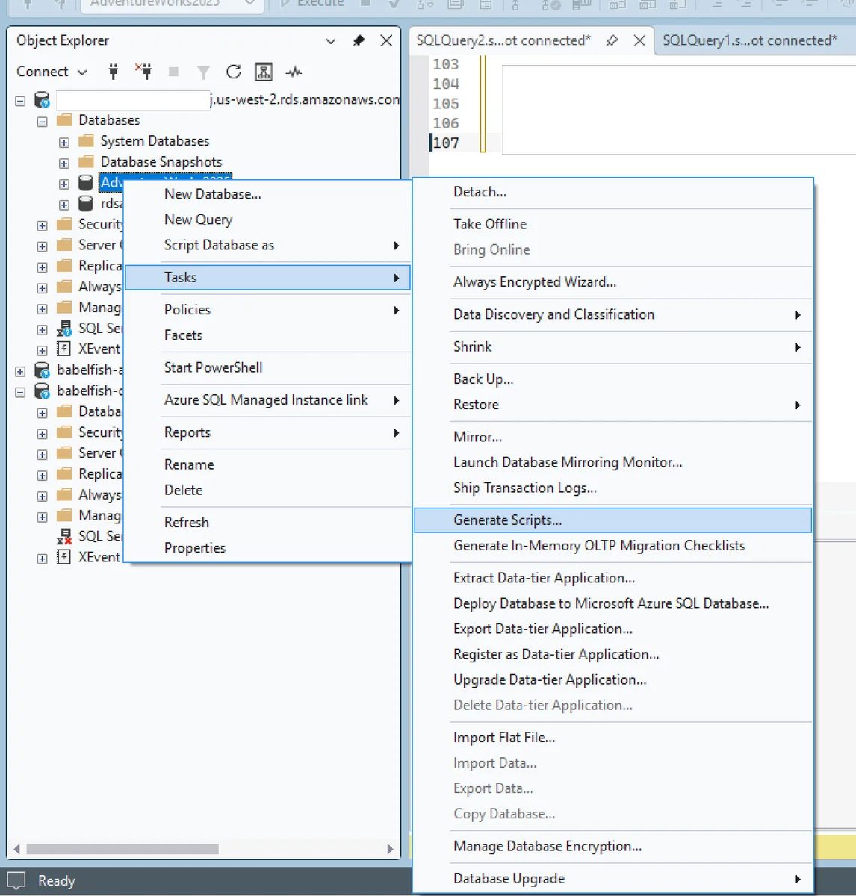
Task: Click line number 107 in query editor
Action: click(x=446, y=143)
